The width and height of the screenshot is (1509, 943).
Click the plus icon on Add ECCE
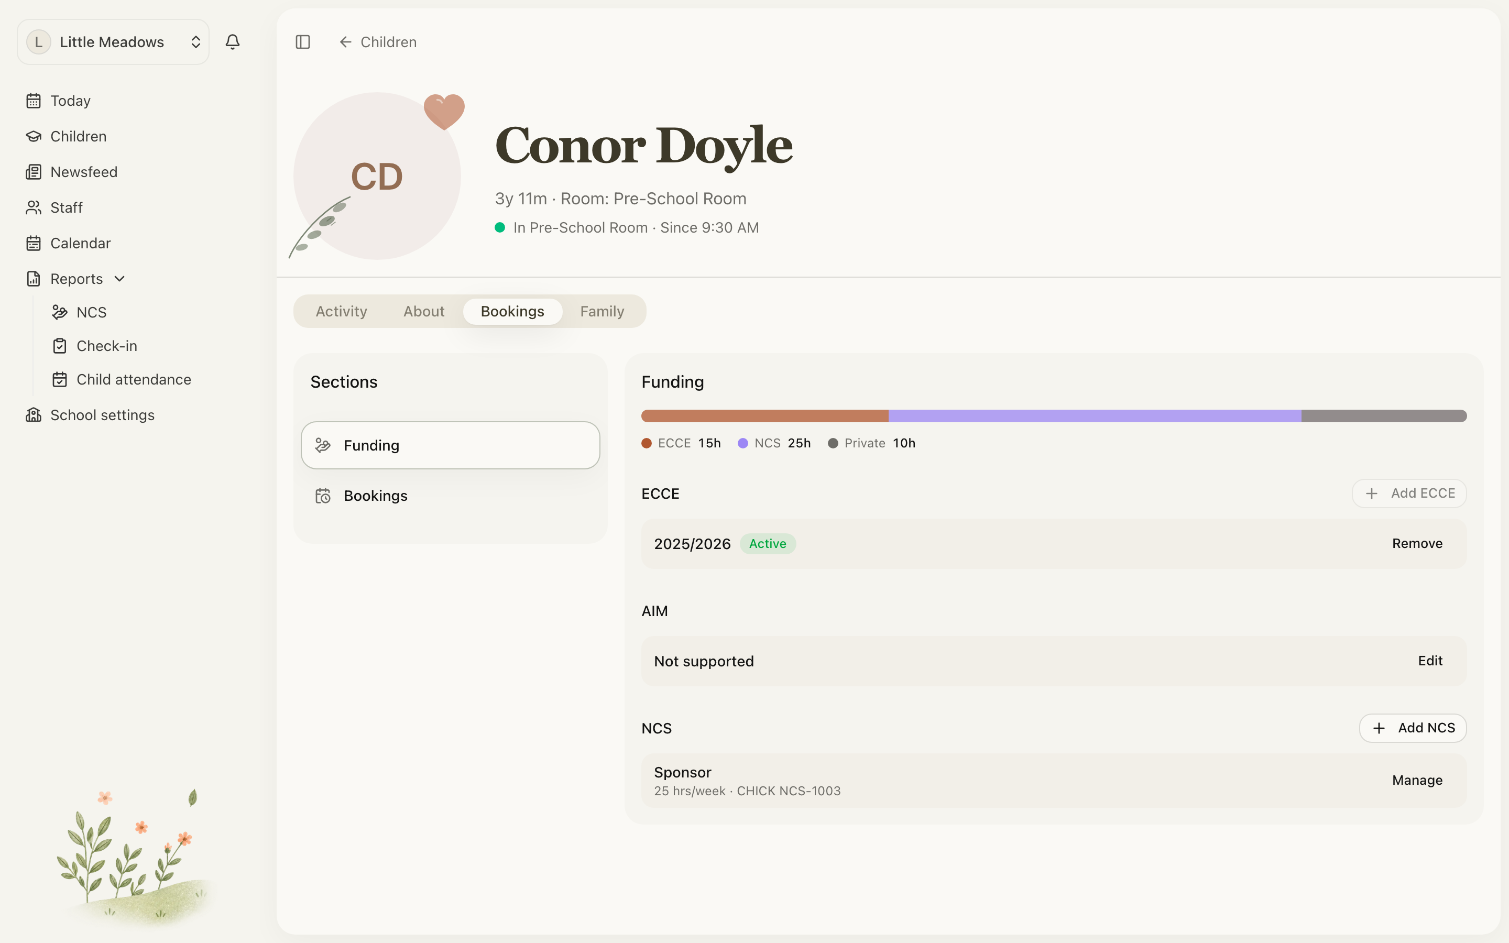point(1372,494)
